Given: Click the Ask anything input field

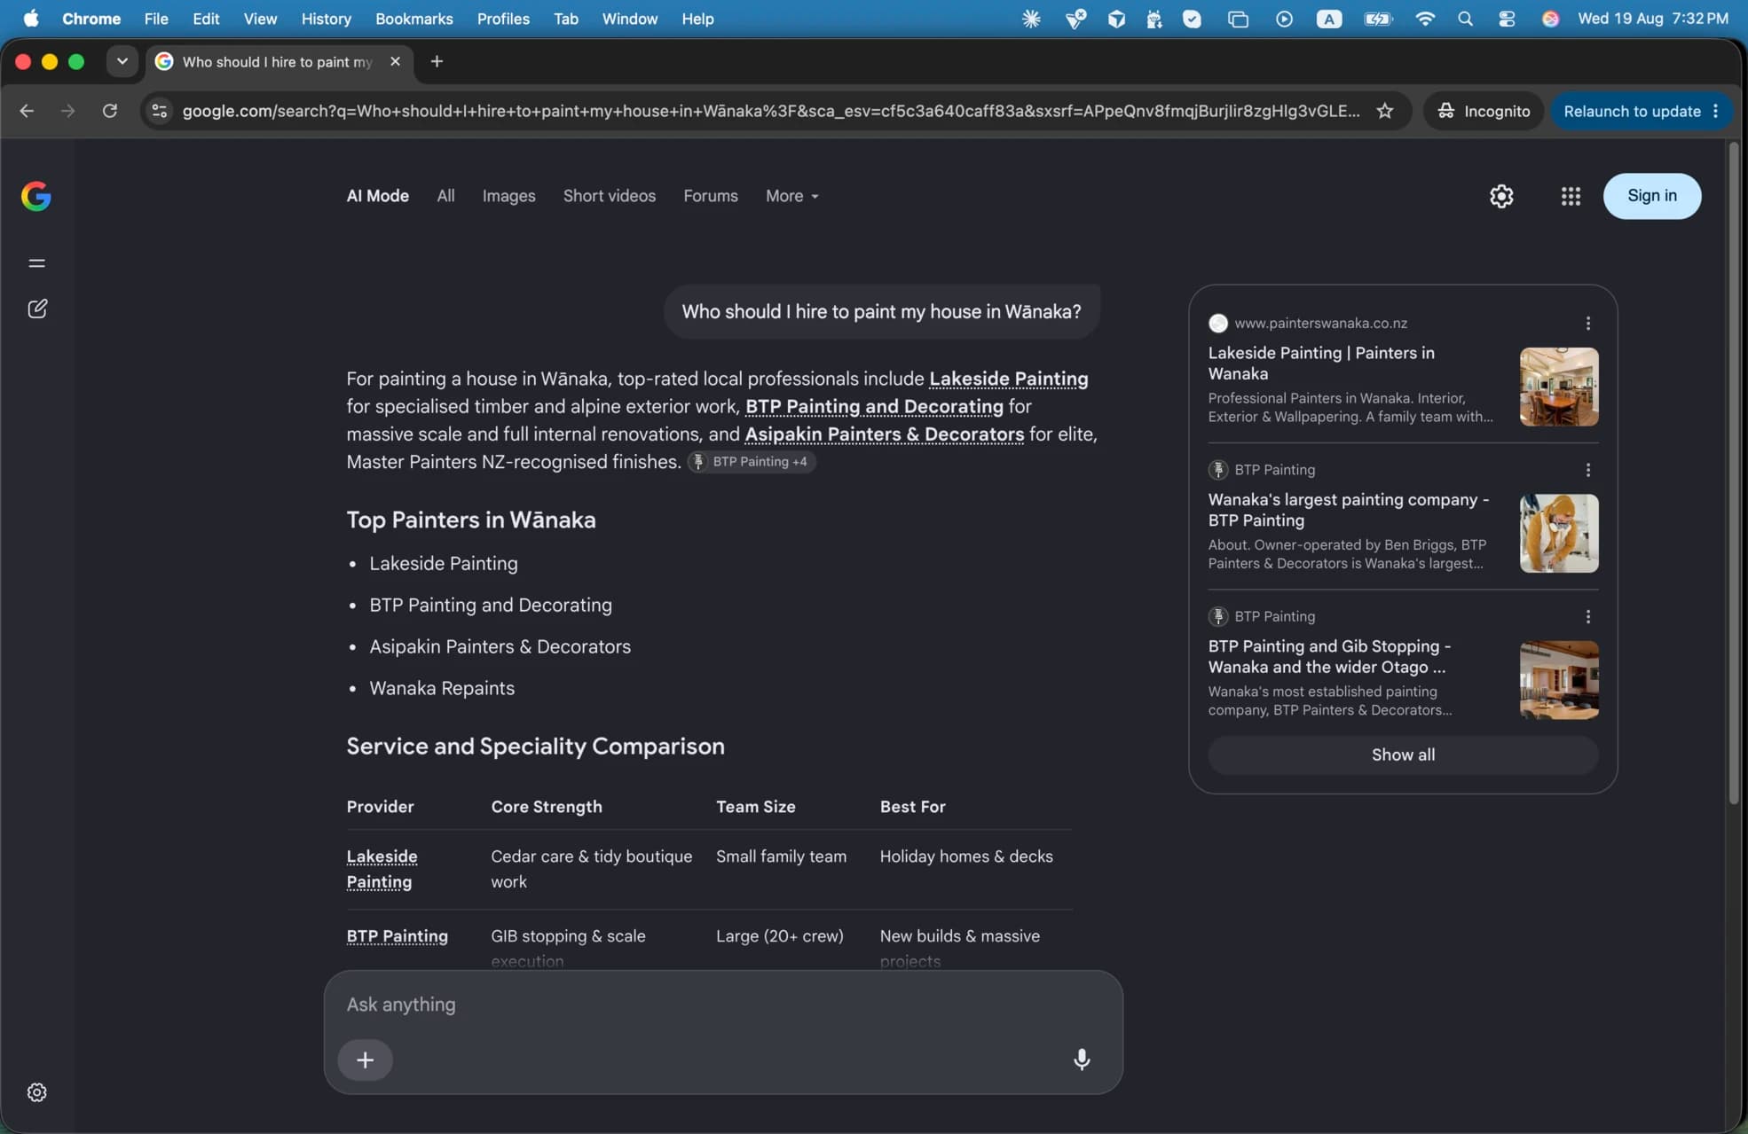Looking at the screenshot, I should click(x=722, y=1005).
